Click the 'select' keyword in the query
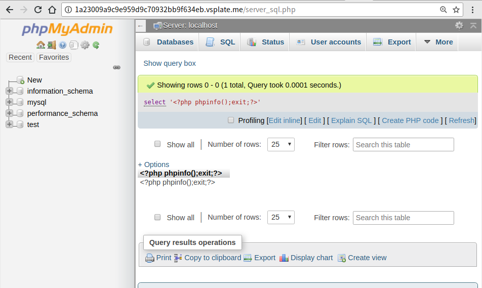Viewport: 482px width, 288px height. [154, 102]
